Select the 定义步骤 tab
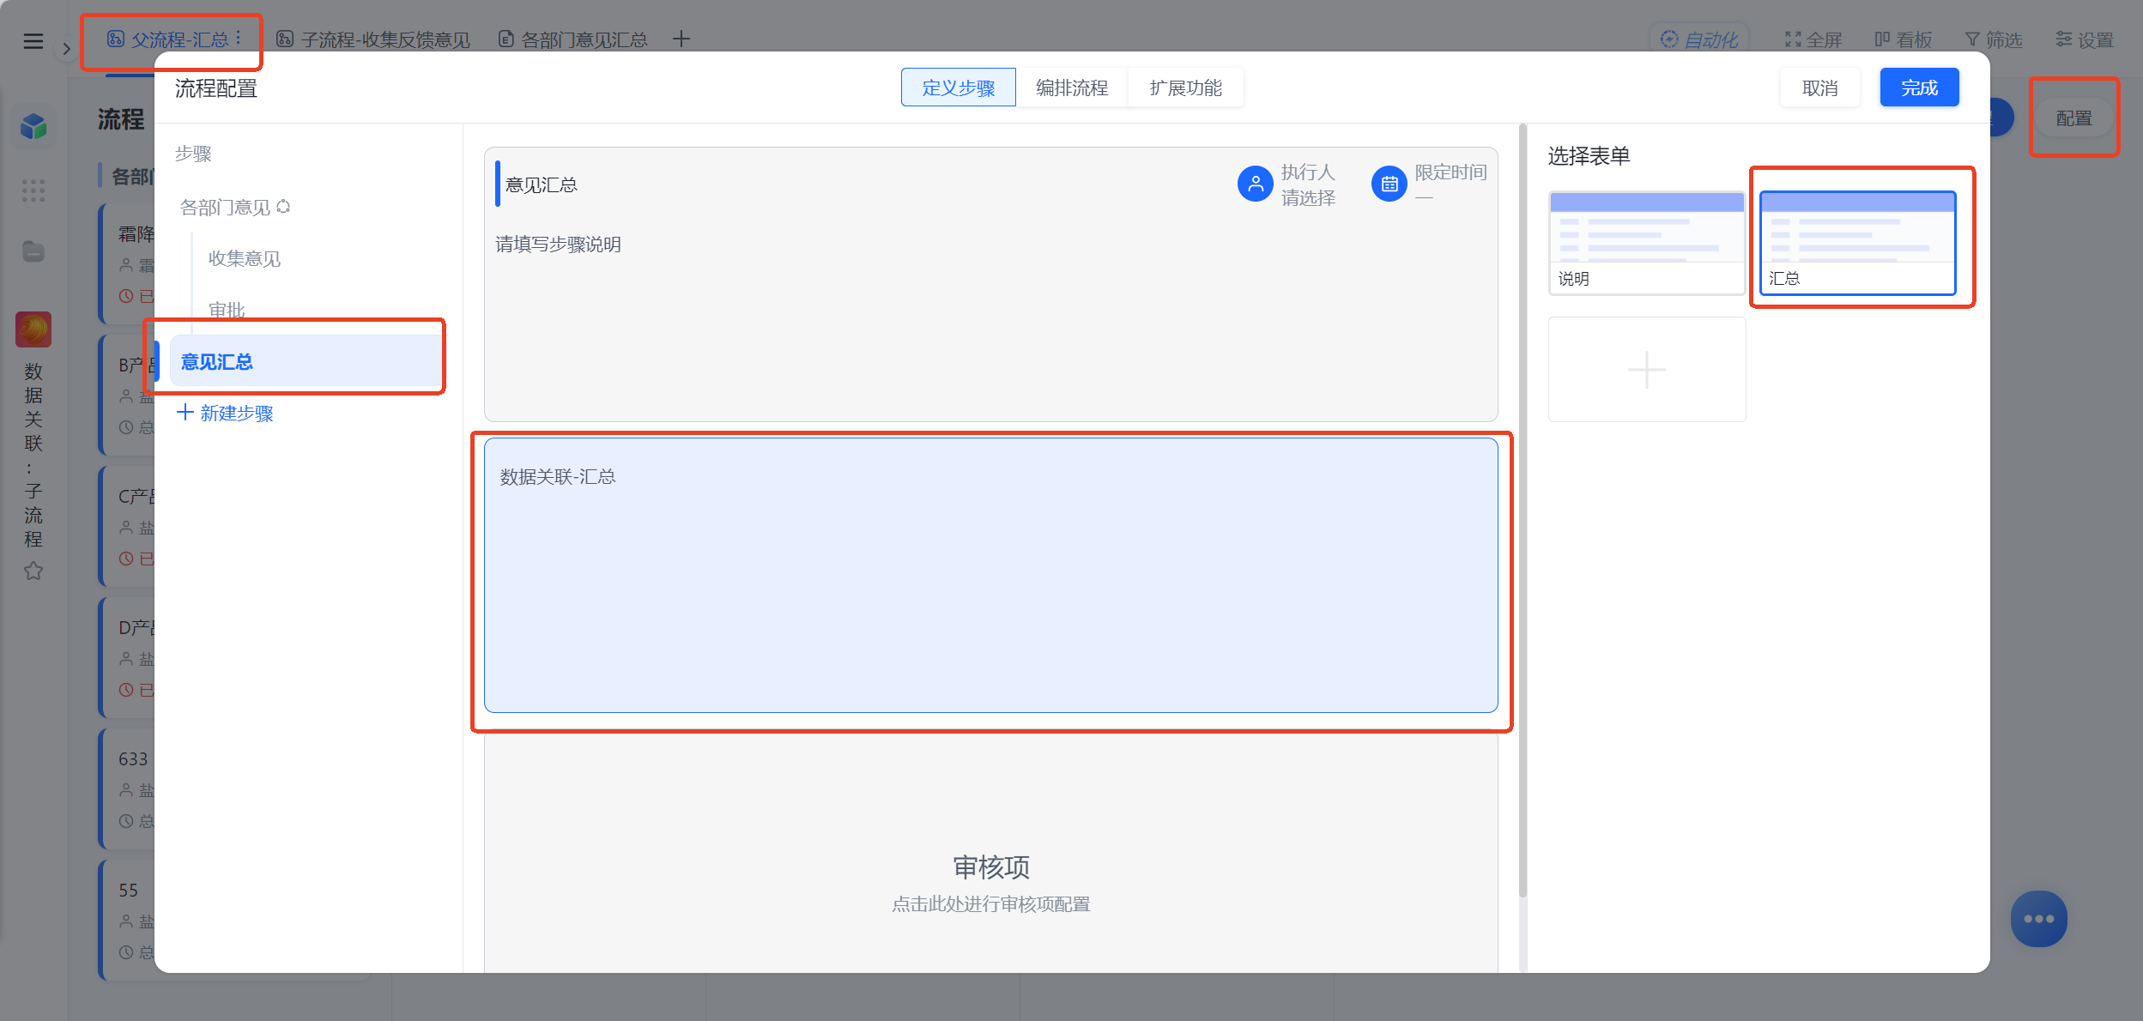2143x1021 pixels. [958, 88]
